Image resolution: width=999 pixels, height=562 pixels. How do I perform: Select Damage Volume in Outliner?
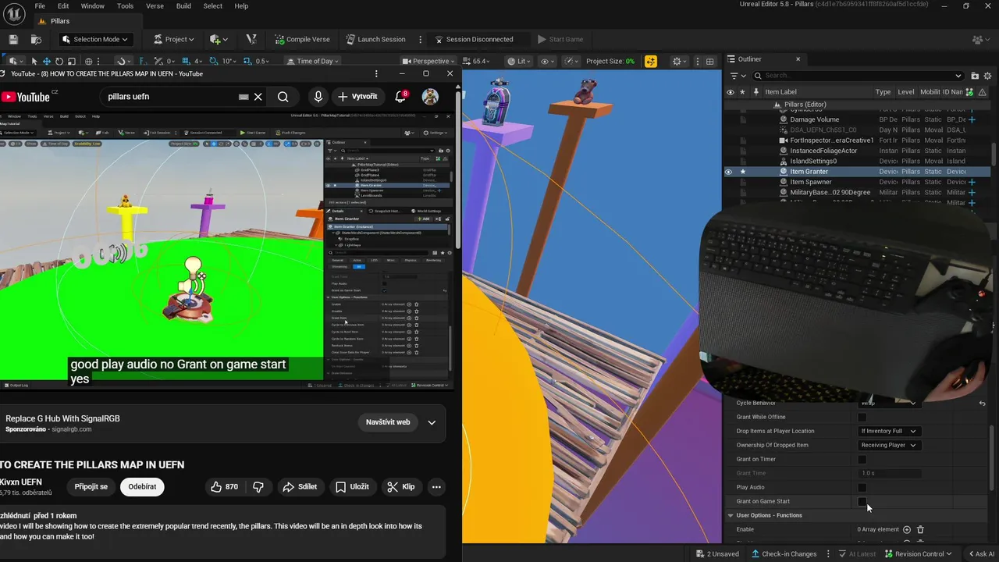(814, 119)
